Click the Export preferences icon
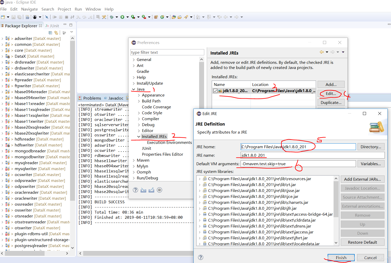Viewport: 391px width, 263px height. point(151,190)
